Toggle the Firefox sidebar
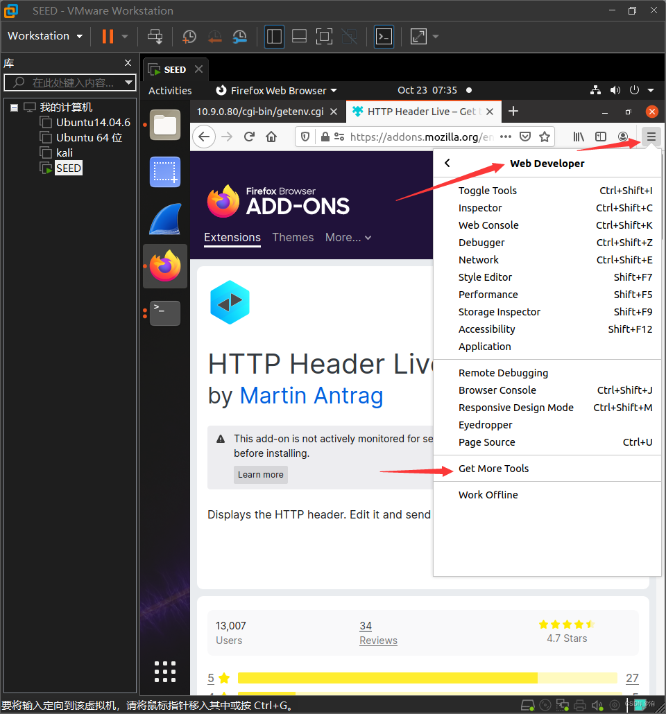The image size is (666, 714). click(601, 137)
